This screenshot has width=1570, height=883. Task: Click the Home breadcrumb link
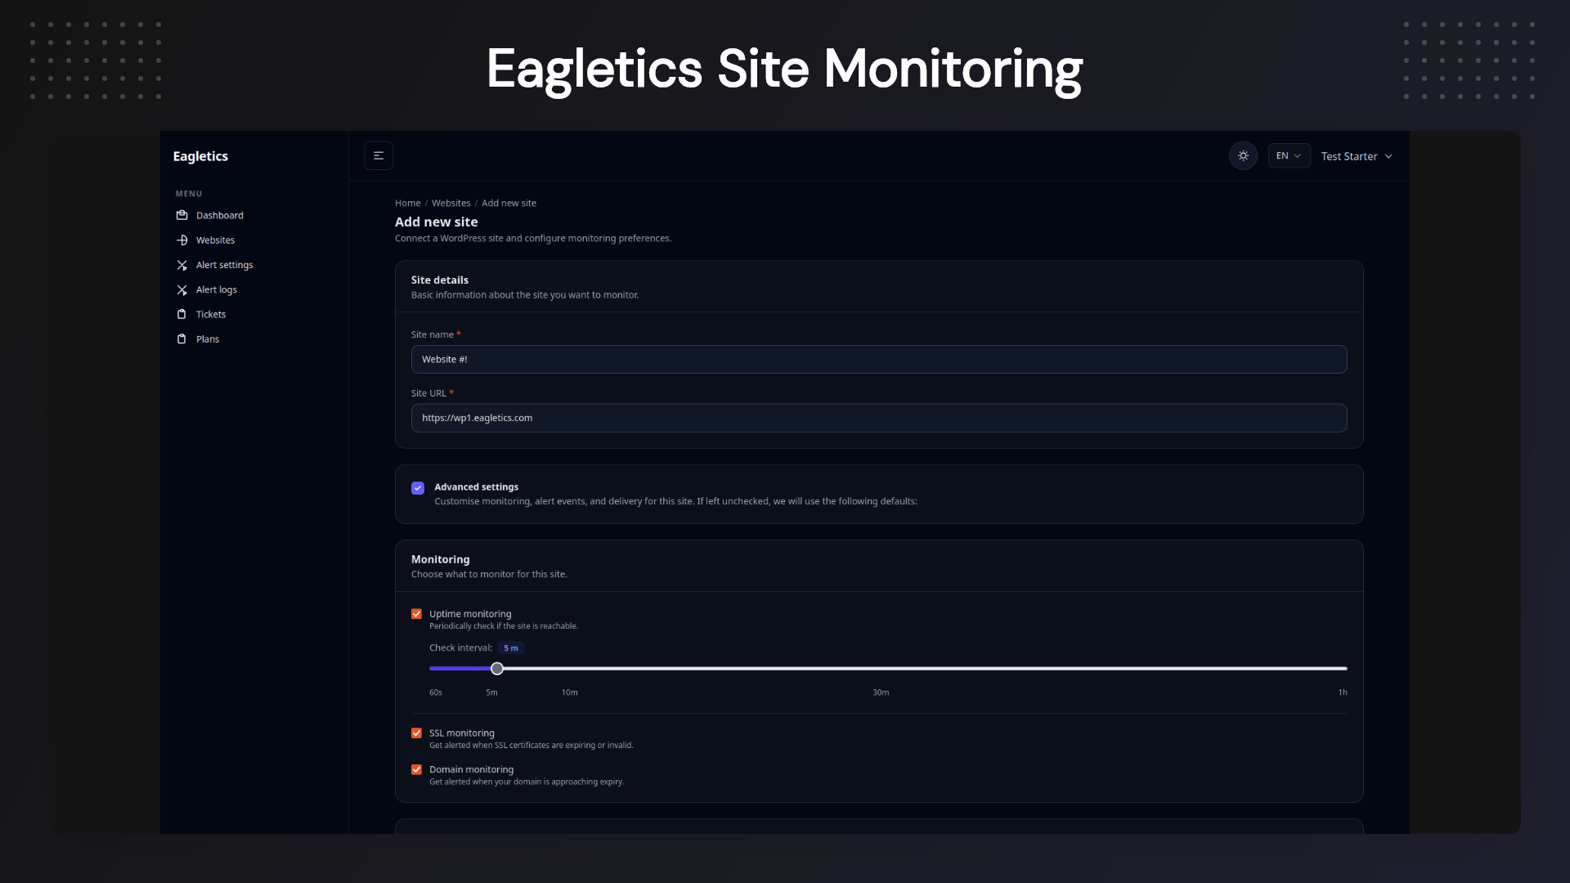point(408,203)
